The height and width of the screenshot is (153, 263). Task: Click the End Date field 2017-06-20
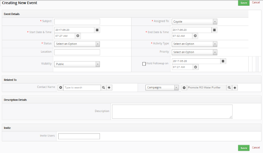[x=192, y=30]
